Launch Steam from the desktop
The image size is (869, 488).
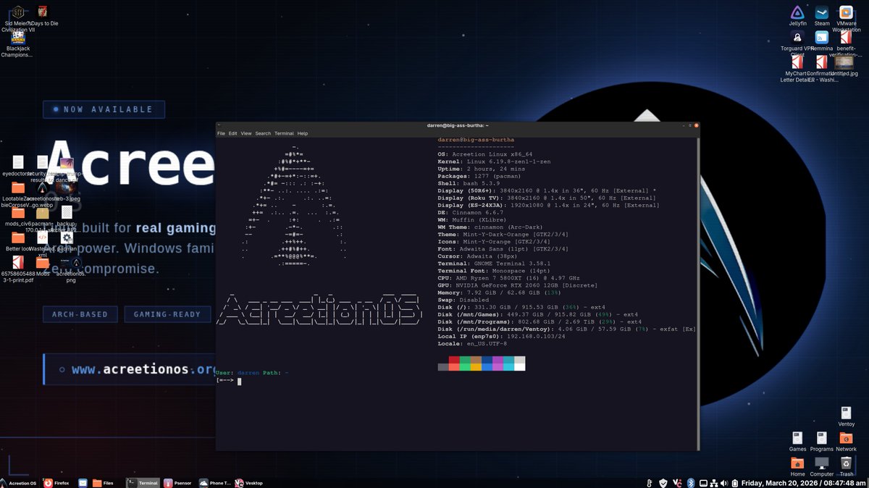822,12
